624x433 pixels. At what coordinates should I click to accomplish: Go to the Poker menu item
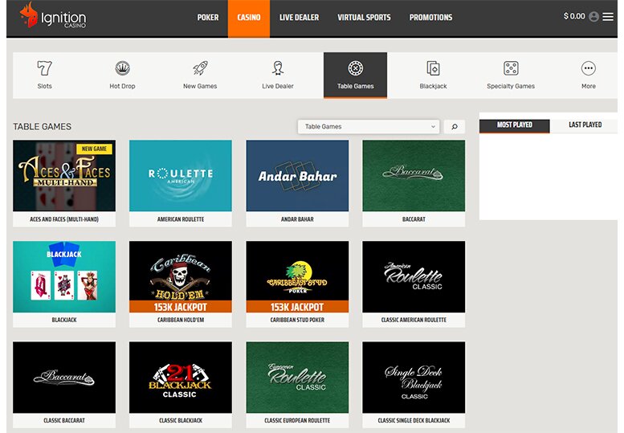pos(208,18)
